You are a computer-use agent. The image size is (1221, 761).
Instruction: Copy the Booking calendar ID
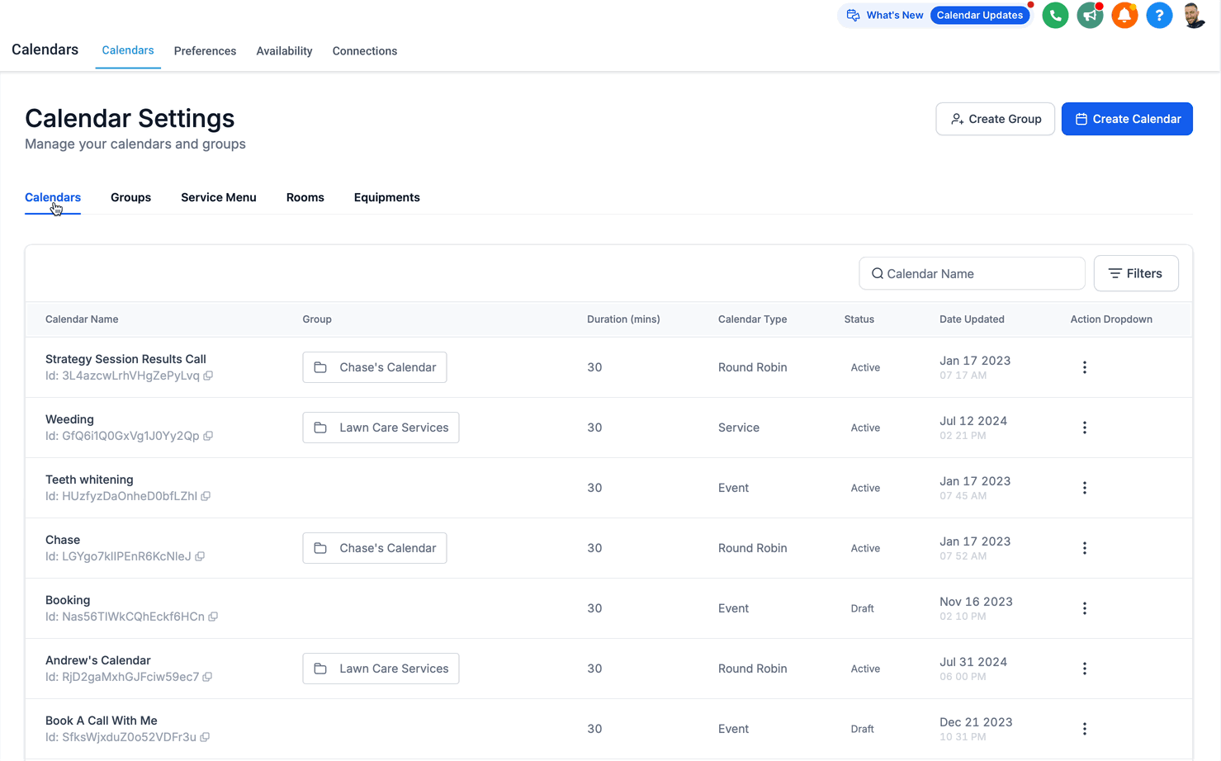[213, 617]
